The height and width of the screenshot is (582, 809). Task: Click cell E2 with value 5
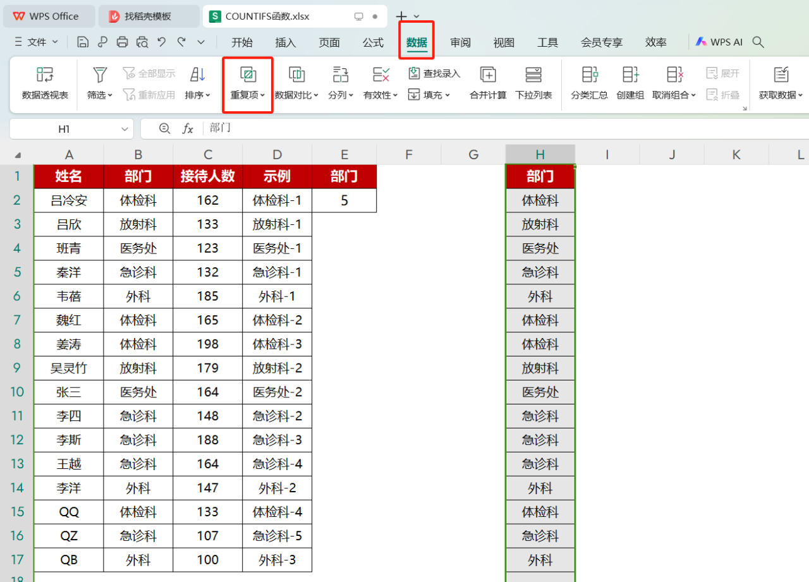(x=344, y=200)
